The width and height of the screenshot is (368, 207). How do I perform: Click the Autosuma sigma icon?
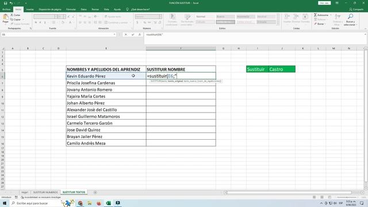(316, 15)
